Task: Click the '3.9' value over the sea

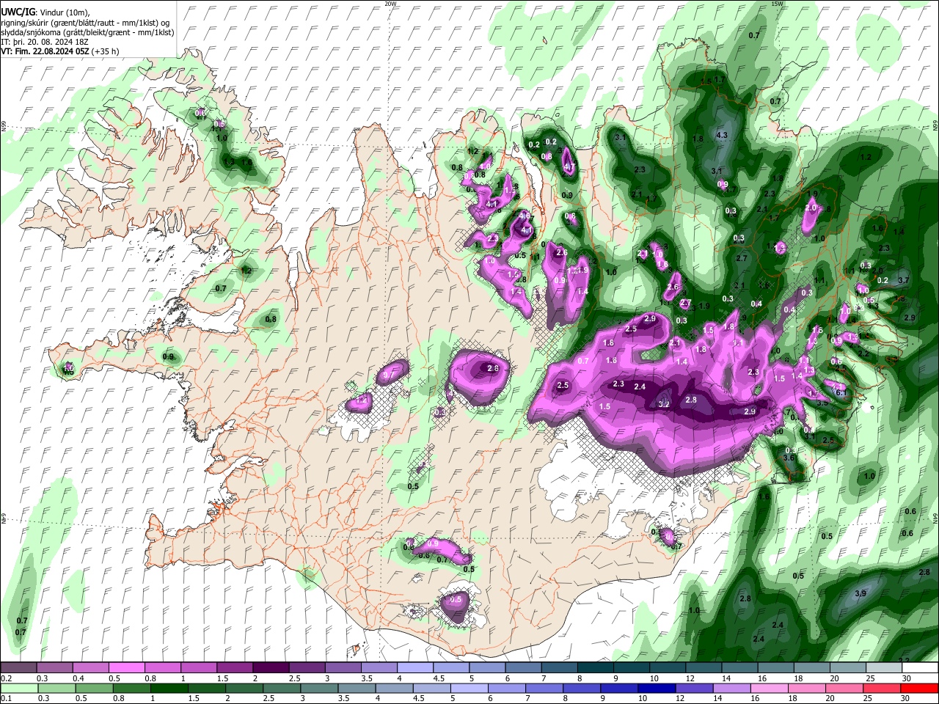Action: (861, 593)
